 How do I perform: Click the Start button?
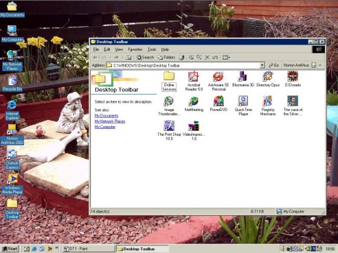point(10,249)
